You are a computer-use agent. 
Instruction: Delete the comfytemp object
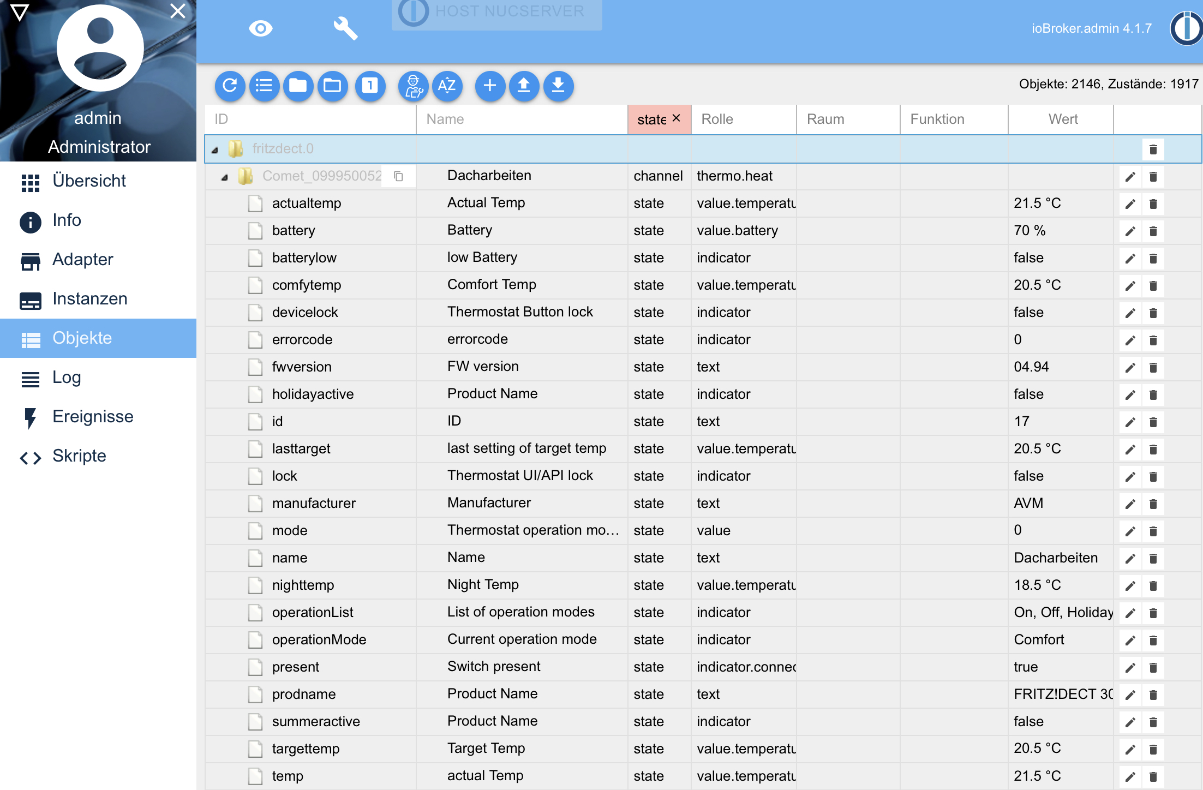pyautogui.click(x=1153, y=285)
